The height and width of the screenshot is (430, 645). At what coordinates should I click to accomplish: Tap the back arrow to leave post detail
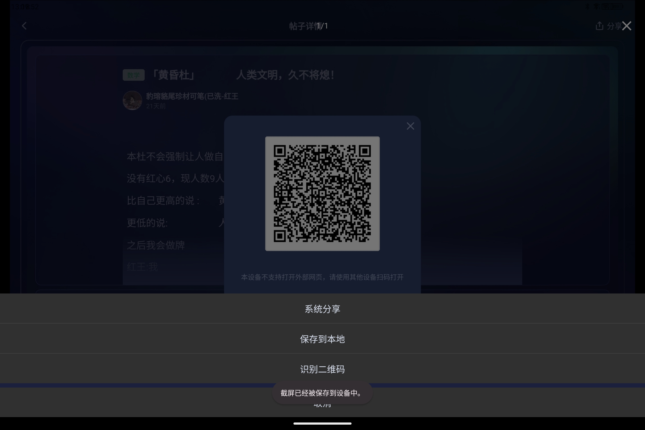[x=24, y=26]
